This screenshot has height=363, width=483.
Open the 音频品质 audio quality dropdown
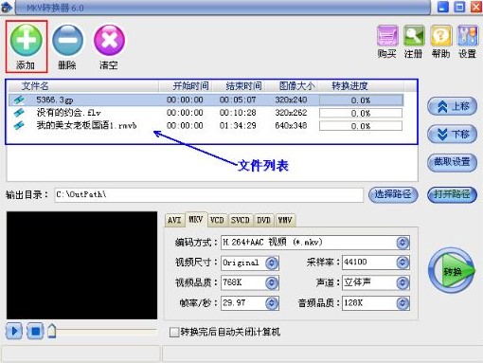(x=402, y=303)
